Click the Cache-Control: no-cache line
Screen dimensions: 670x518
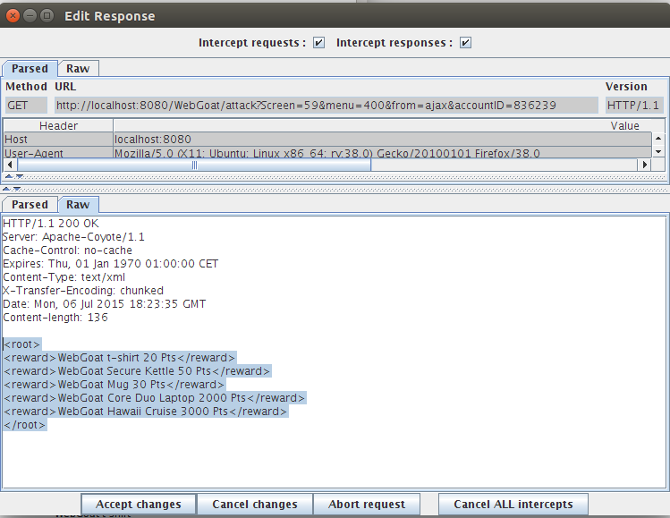tap(67, 251)
